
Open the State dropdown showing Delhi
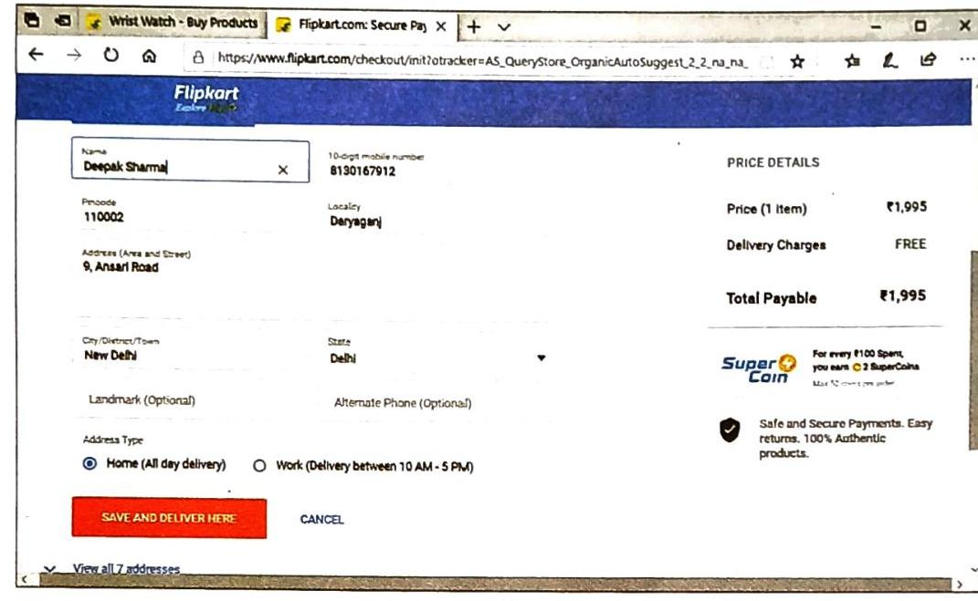click(436, 353)
